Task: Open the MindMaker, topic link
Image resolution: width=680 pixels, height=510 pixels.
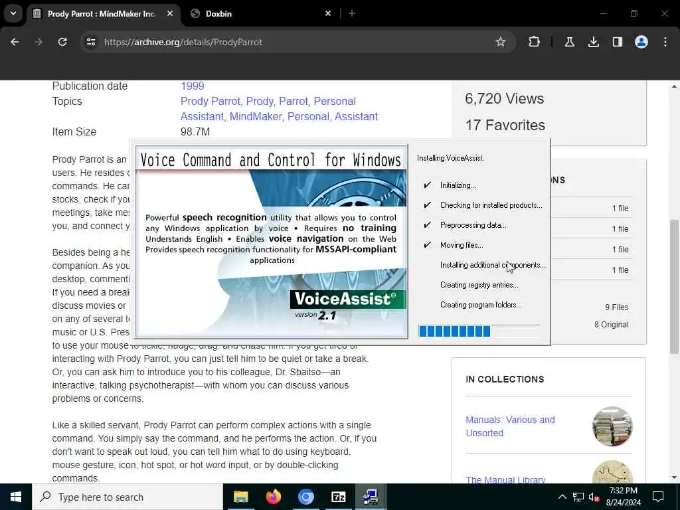Action: [x=256, y=116]
